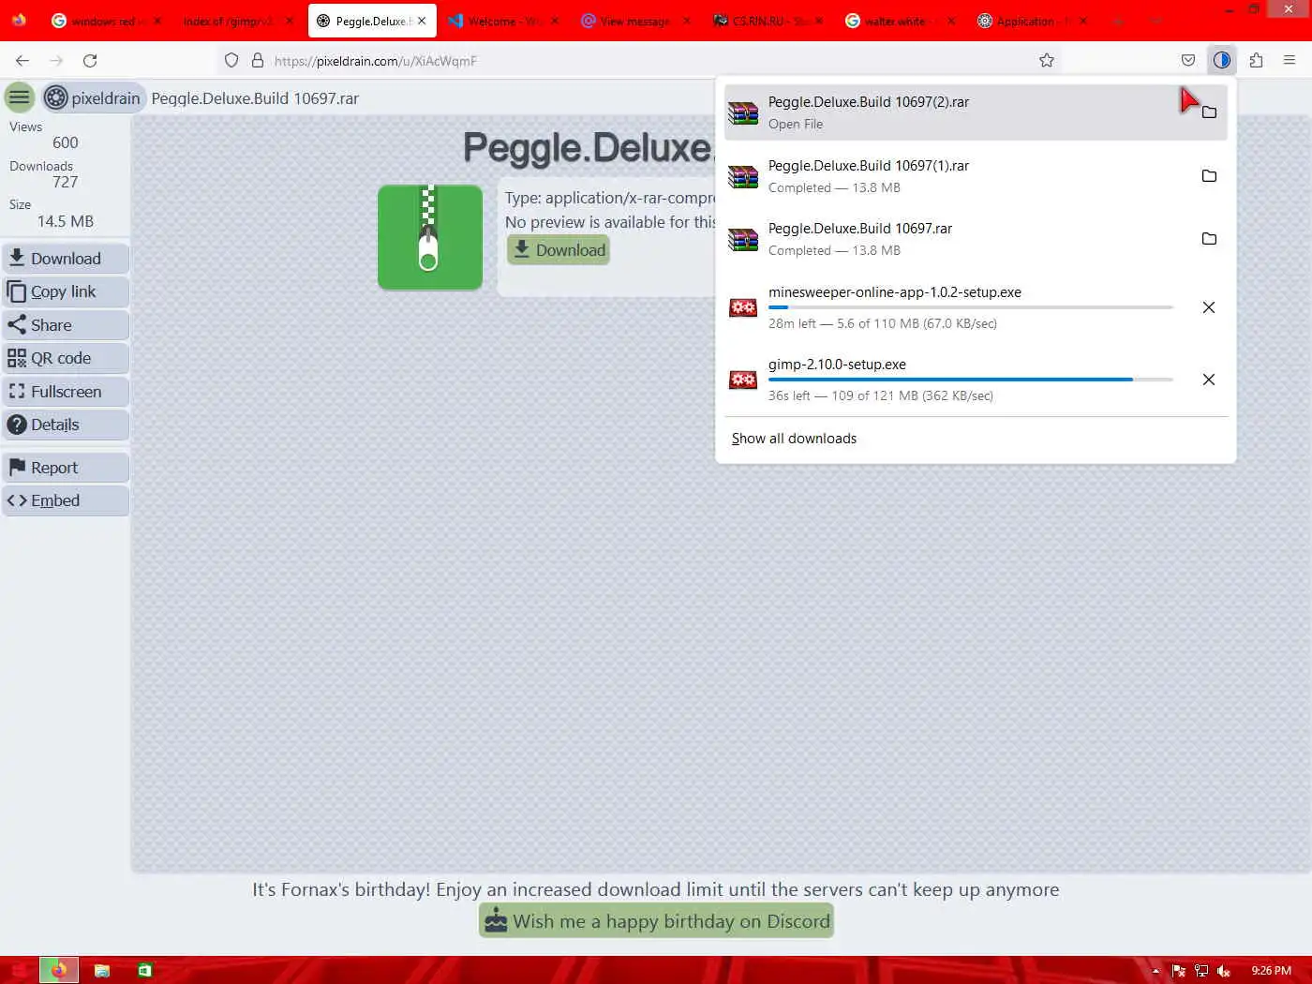1312x984 pixels.
Task: Open the Pocket save icon
Action: (1188, 60)
